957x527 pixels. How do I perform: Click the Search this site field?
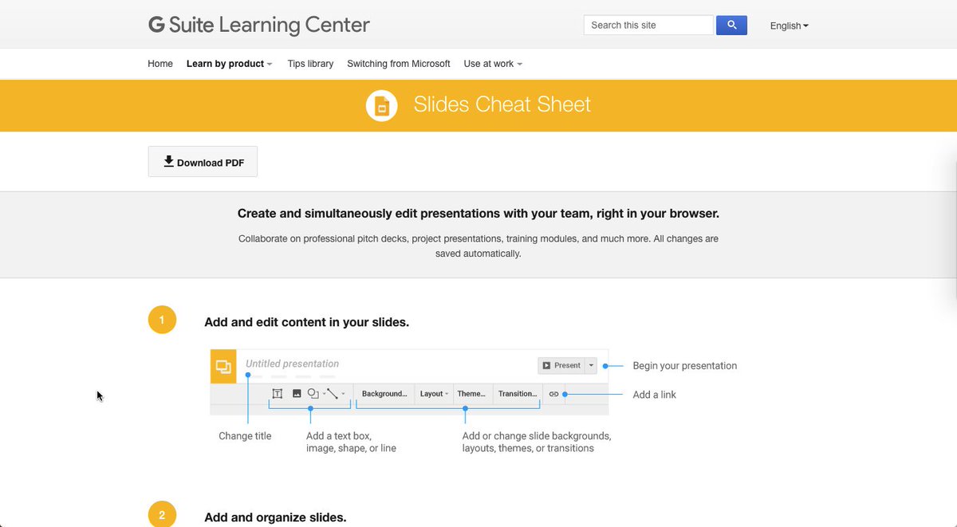(648, 26)
